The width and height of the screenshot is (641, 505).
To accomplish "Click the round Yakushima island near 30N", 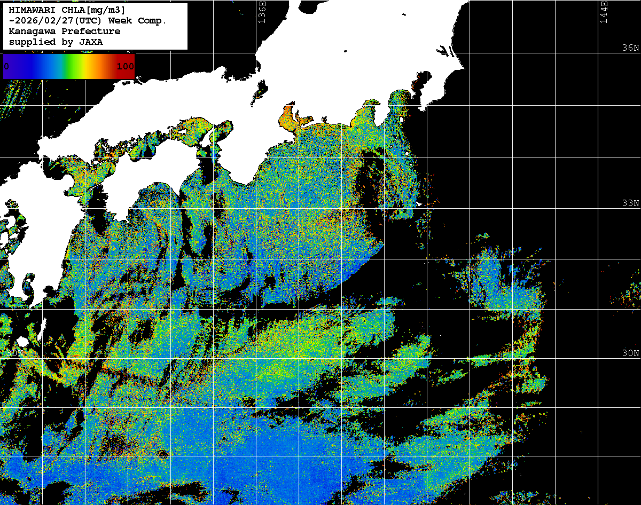I will pyautogui.click(x=22, y=342).
